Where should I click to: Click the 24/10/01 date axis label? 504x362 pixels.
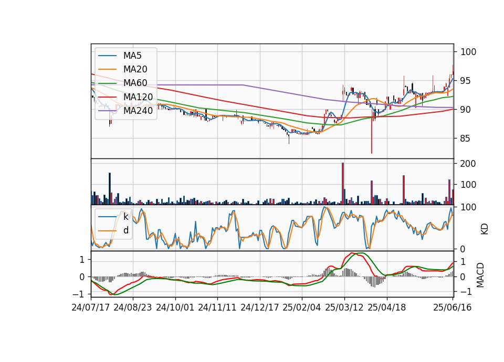(175, 307)
